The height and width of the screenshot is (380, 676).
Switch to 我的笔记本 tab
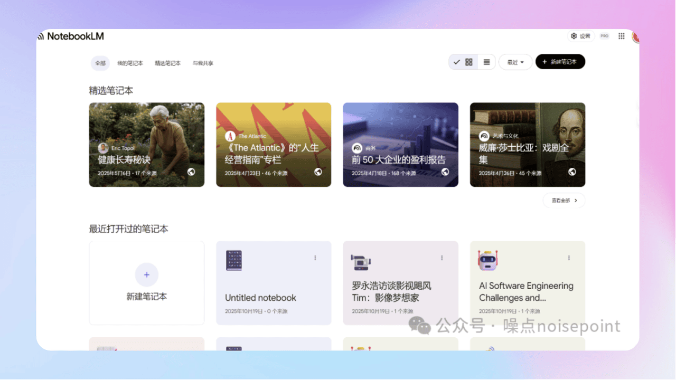pyautogui.click(x=130, y=63)
